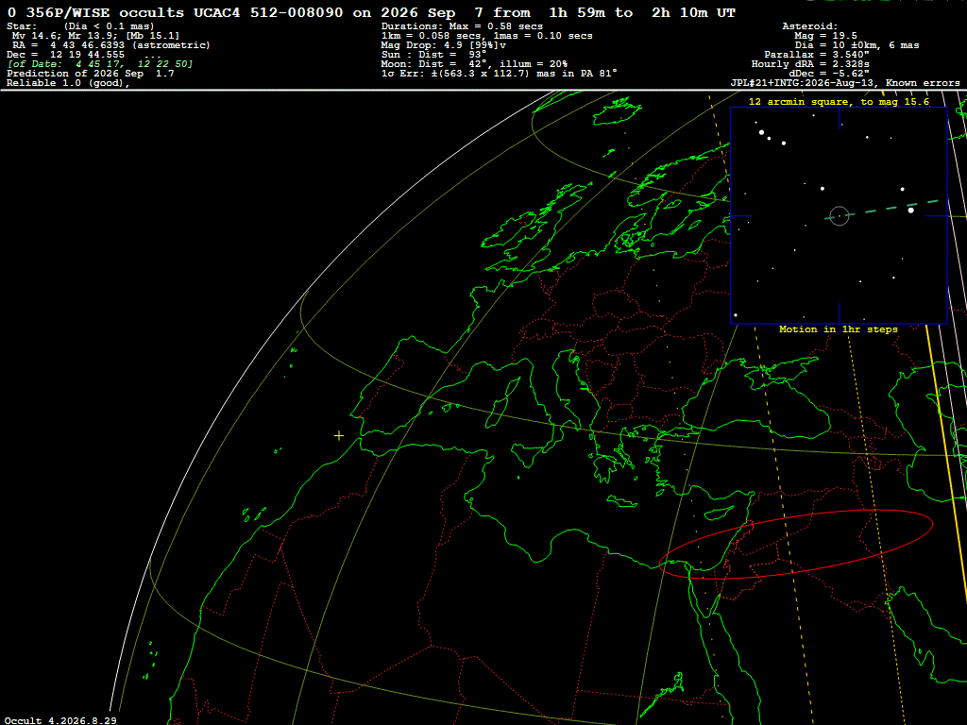Click the 'Reliable 1.0 (good)' text
Screen dimensions: 967x725
pos(68,83)
